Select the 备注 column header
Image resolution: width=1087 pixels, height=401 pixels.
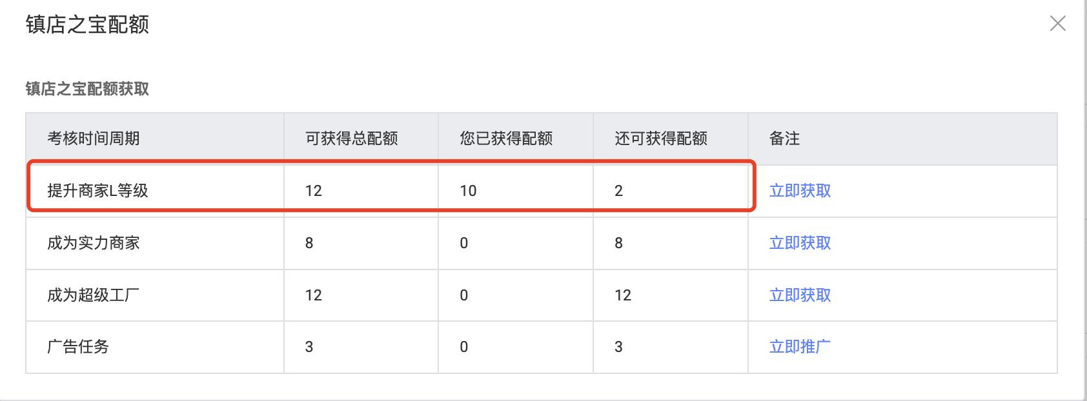[x=785, y=139]
